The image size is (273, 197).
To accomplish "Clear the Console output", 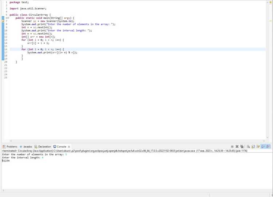I will pos(248,146).
